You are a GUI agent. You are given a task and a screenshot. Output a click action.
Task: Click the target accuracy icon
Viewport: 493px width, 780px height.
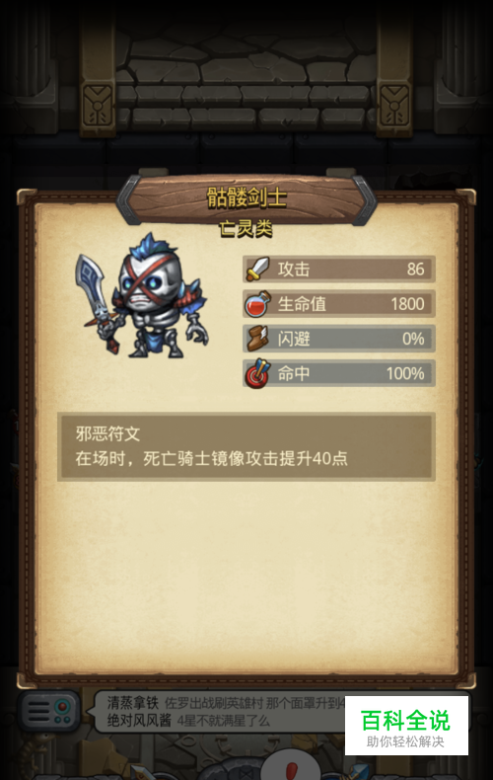coord(258,373)
